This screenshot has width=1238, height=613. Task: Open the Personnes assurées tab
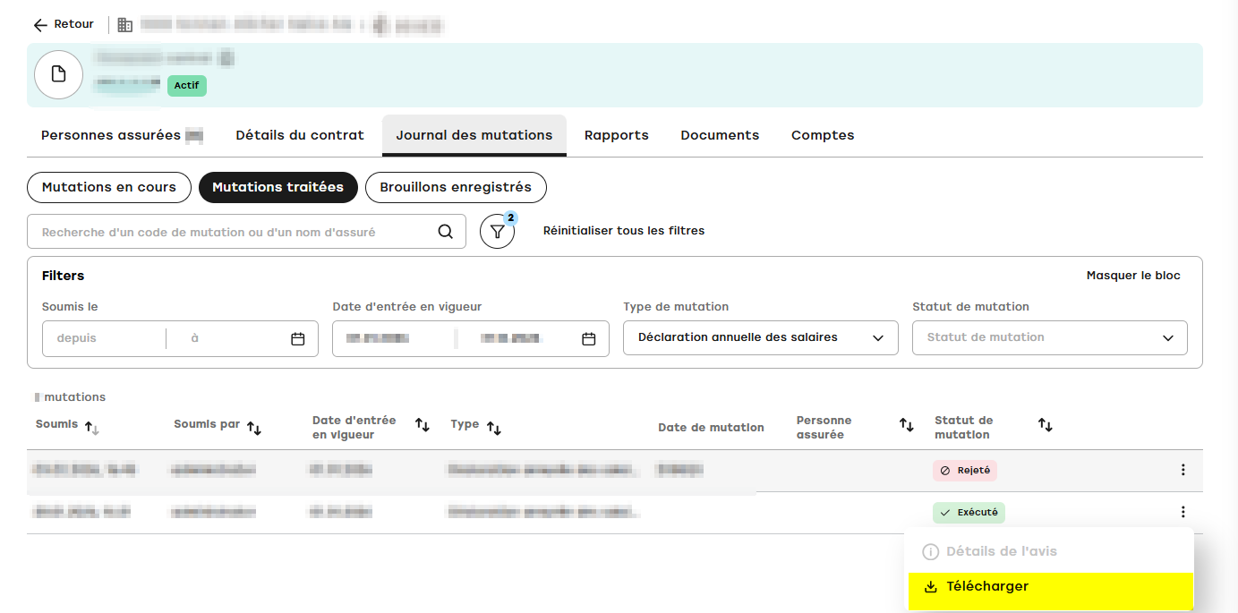[122, 135]
